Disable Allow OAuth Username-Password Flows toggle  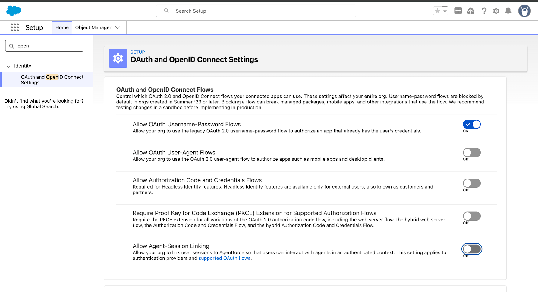[x=472, y=124]
